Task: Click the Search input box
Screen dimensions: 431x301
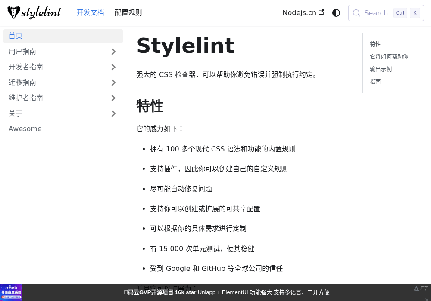Action: [386, 13]
